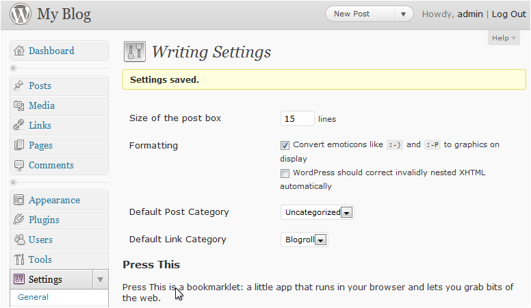Click the Size of the post box label
This screenshot has width=531, height=308.
[175, 118]
